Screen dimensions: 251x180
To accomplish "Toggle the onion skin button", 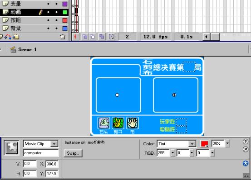I will click(x=85, y=37).
